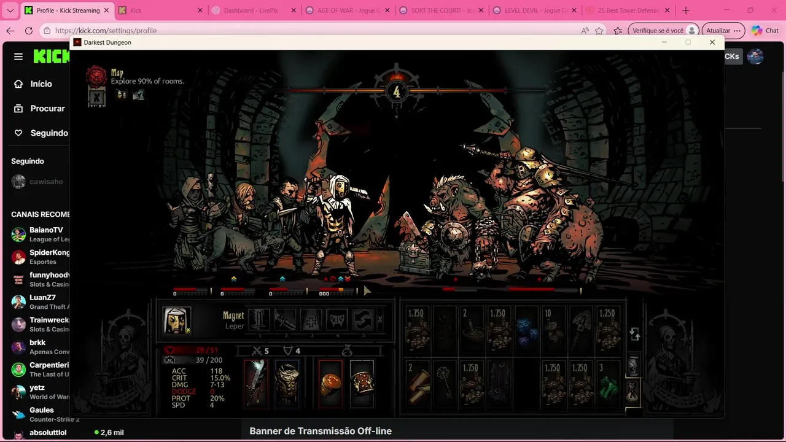Select the green emerald stack in inventory
The image size is (786, 442).
(608, 384)
